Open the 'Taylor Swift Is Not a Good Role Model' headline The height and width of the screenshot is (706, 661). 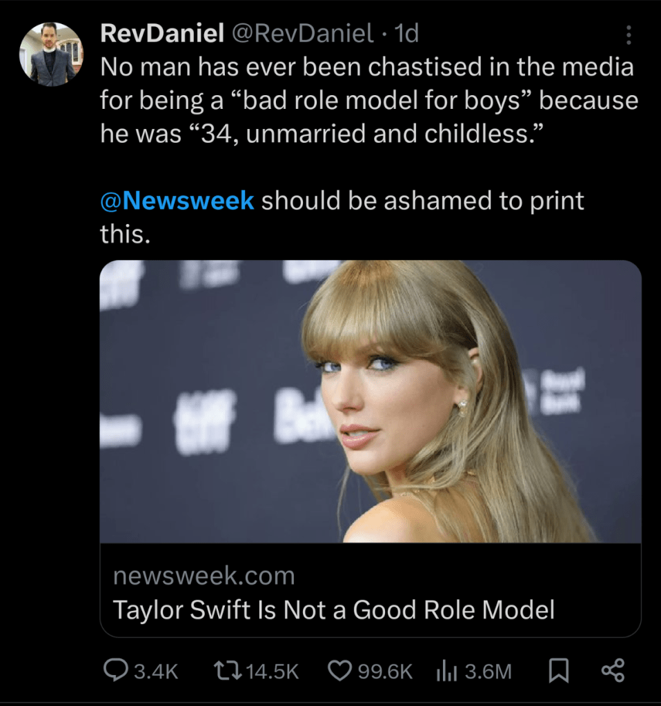pos(333,609)
